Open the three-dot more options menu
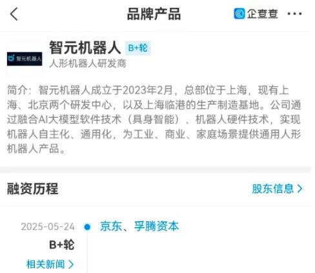 294,14
